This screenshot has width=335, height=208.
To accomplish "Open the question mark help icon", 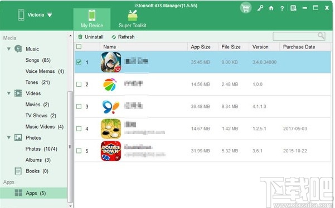I will point(282,8).
